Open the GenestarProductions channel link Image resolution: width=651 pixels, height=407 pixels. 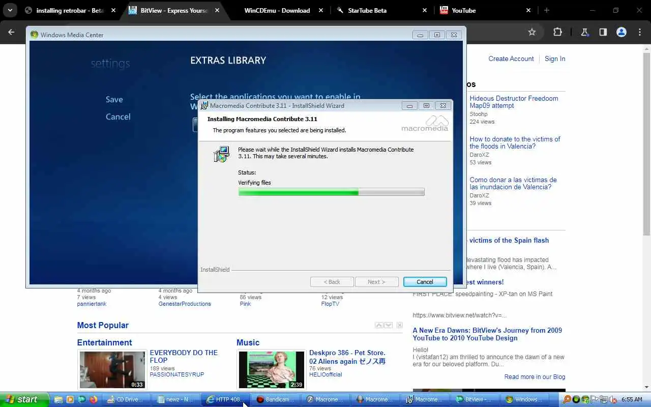click(x=185, y=304)
